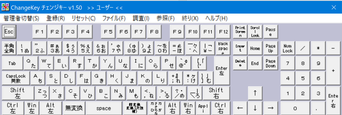Select the F5 key

pyautogui.click(x=108, y=32)
